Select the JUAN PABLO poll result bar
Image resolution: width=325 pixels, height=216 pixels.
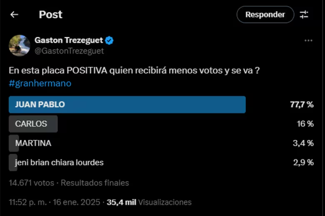(x=127, y=105)
